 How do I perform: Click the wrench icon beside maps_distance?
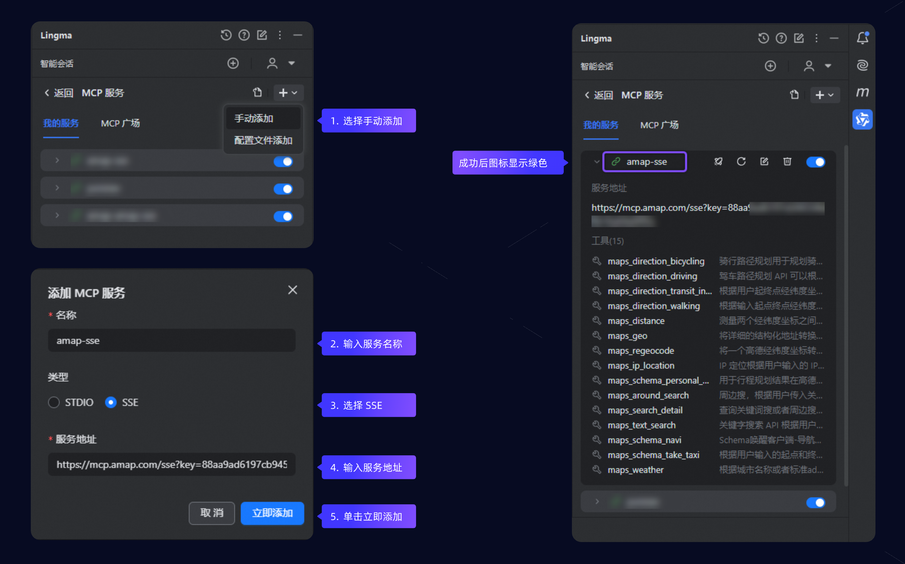[x=597, y=320]
